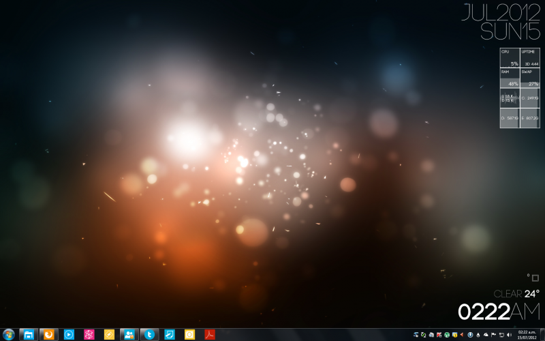The height and width of the screenshot is (341, 545).
Task: Click the blue note-and-pen taskbar icon
Action: (170, 335)
